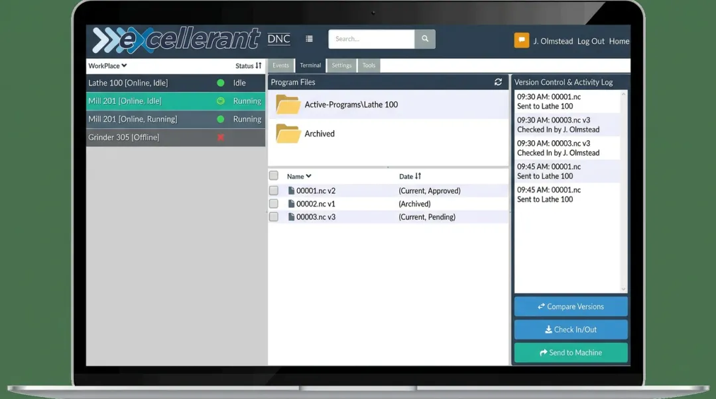Toggle the select-all files checkbox
The width and height of the screenshot is (716, 399).
pyautogui.click(x=274, y=175)
